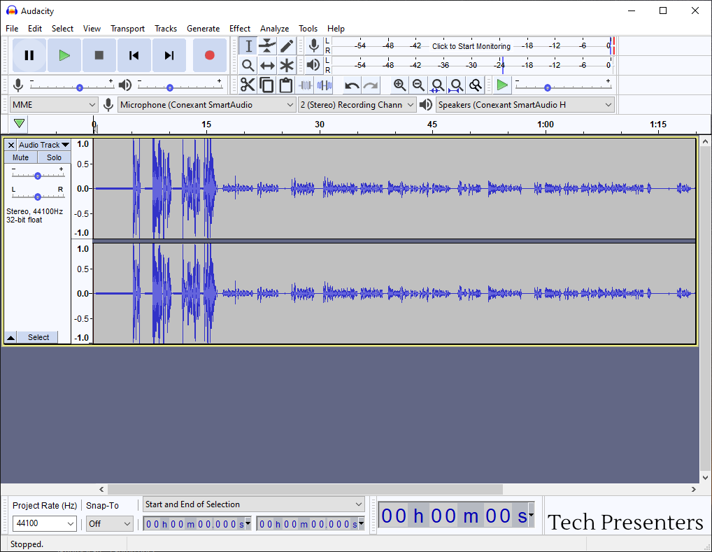Open the audio position time format arrow

pyautogui.click(x=530, y=515)
